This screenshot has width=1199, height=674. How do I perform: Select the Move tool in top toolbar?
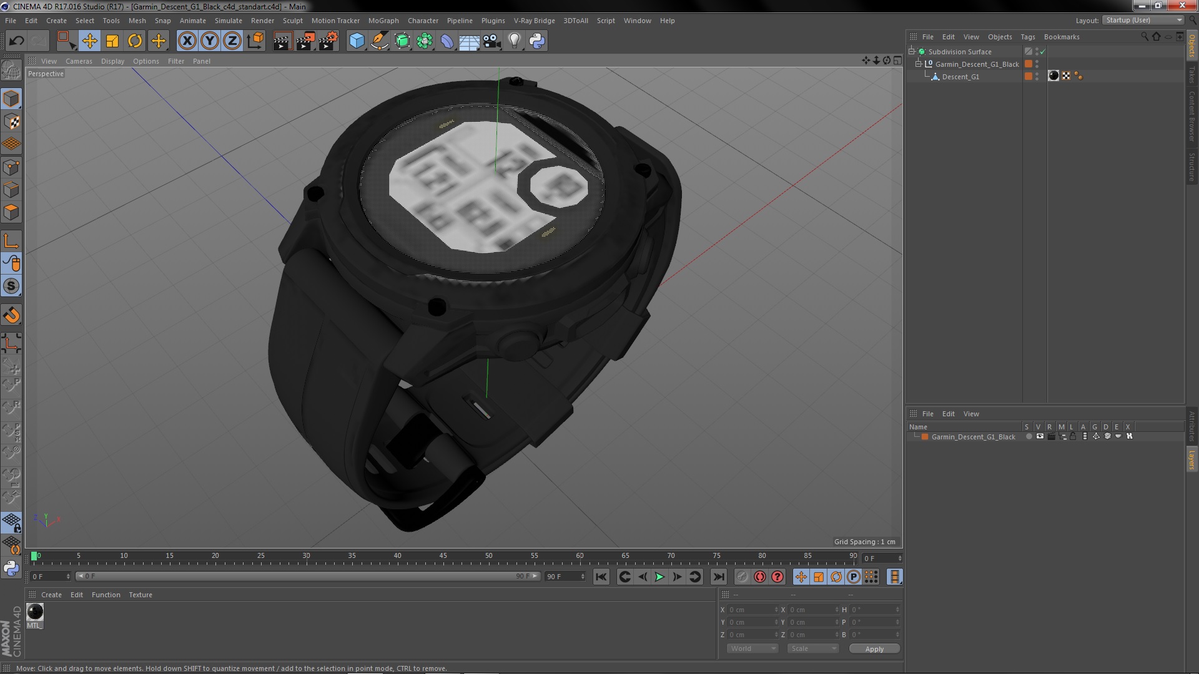coord(89,41)
